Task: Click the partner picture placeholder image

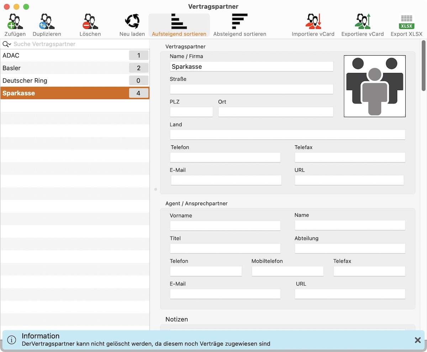Action: pos(375,86)
